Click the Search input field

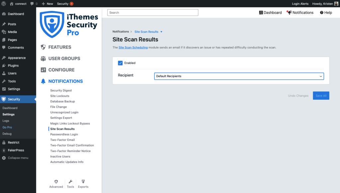153,13
